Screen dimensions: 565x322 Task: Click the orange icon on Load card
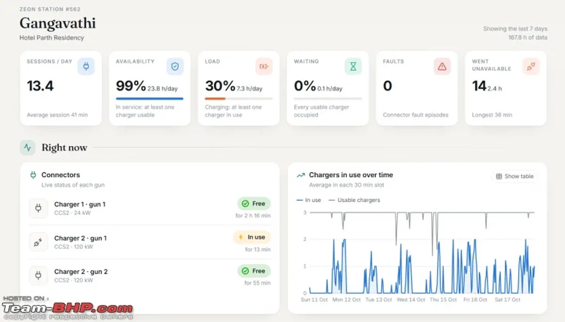264,67
